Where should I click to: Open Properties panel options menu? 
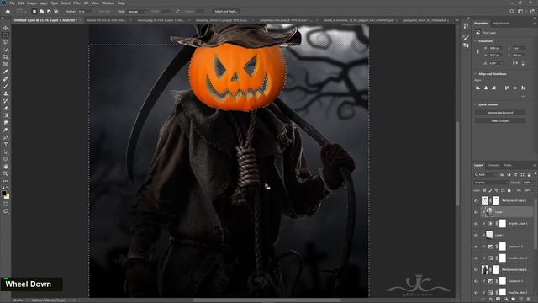pyautogui.click(x=535, y=24)
